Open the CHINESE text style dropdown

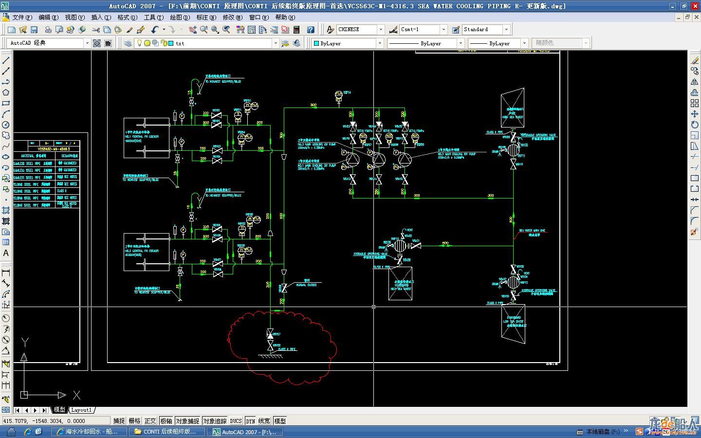[x=381, y=29]
